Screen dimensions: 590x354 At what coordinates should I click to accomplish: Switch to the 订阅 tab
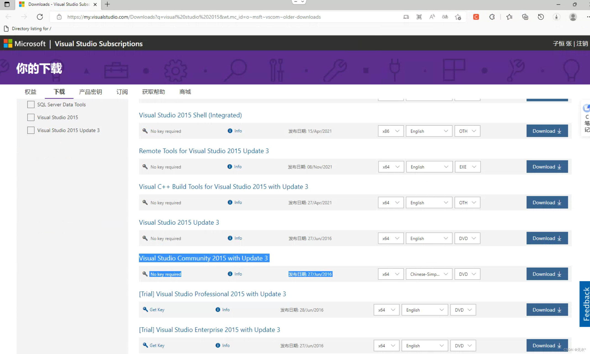coord(122,92)
